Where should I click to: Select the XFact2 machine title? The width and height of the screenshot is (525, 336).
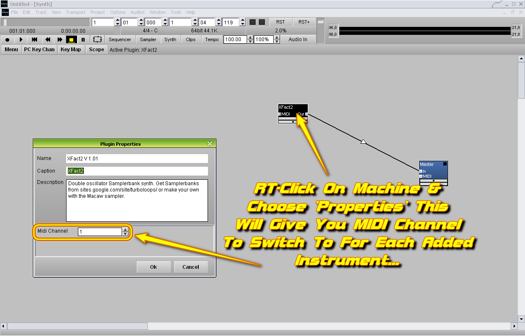coord(285,107)
